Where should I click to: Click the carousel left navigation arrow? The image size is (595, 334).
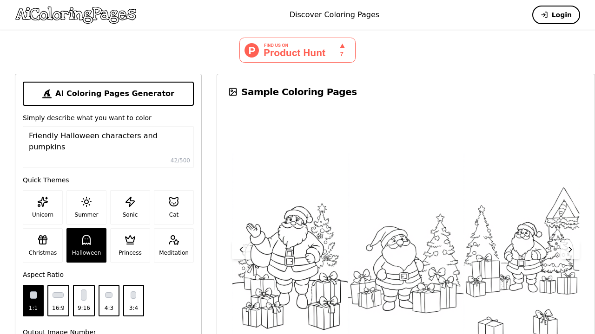click(241, 249)
